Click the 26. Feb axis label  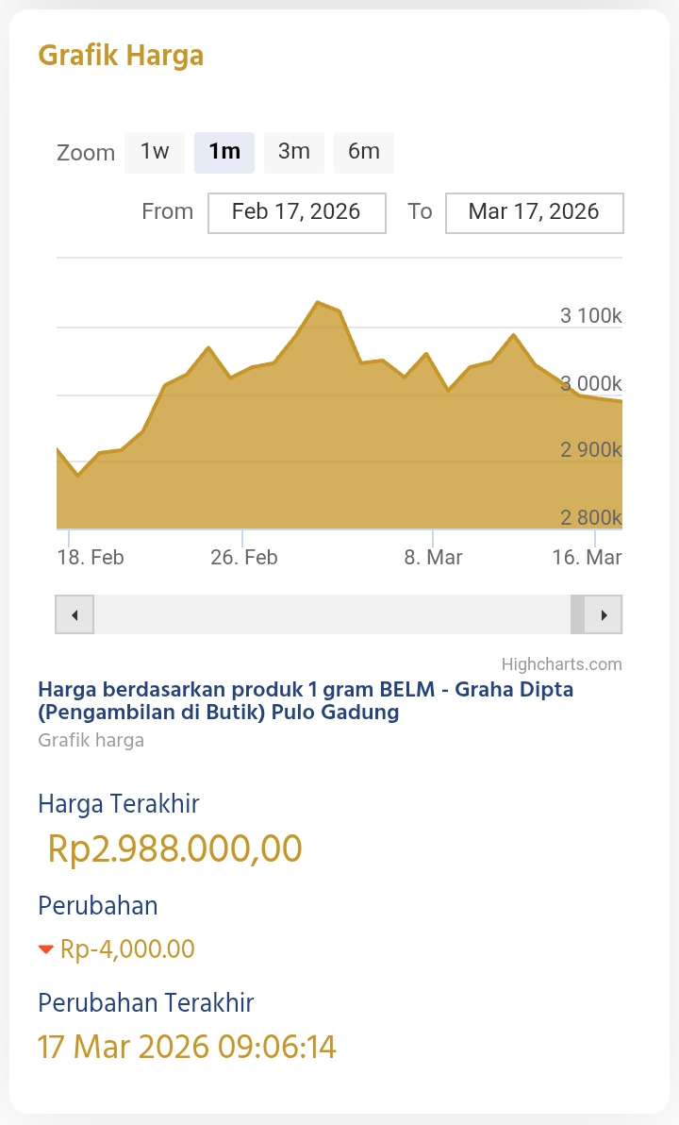coord(244,558)
